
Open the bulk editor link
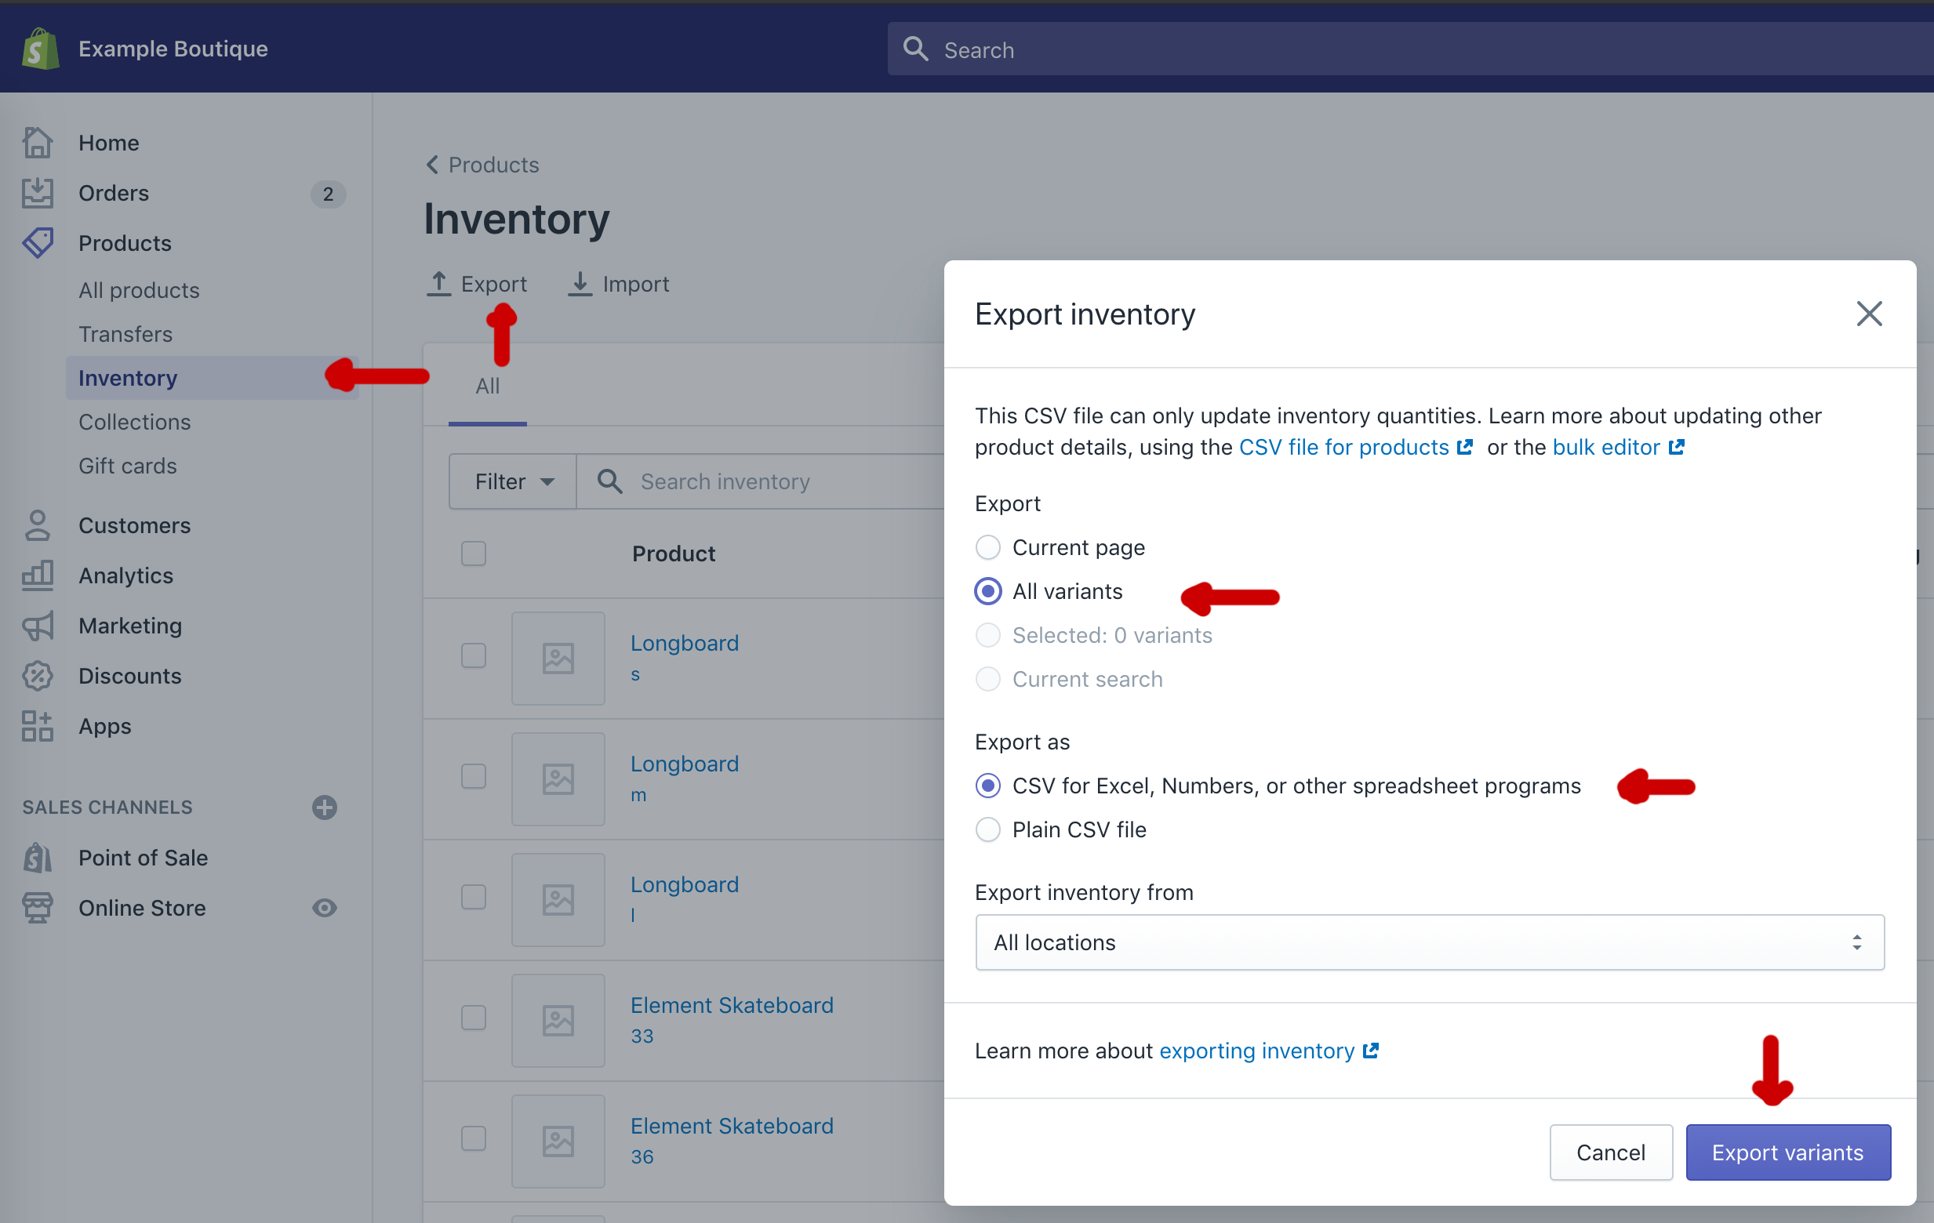(1605, 447)
